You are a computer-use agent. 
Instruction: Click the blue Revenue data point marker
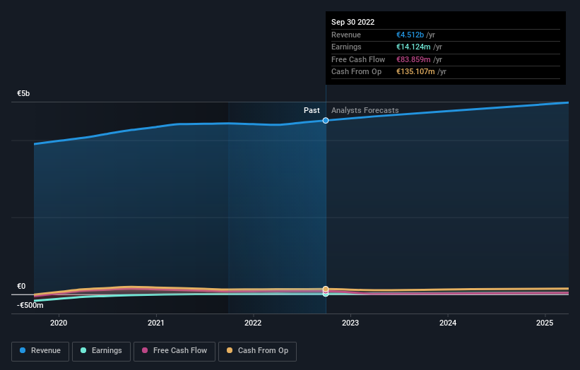tap(326, 121)
